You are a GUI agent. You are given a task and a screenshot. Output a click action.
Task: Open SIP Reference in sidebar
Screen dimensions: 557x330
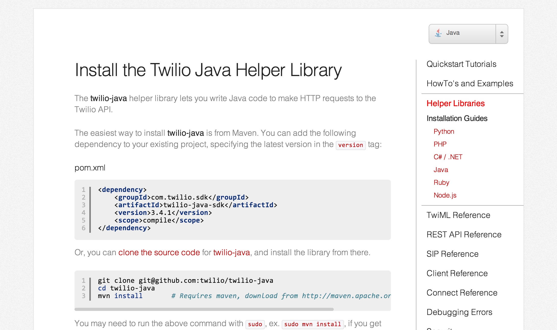452,254
